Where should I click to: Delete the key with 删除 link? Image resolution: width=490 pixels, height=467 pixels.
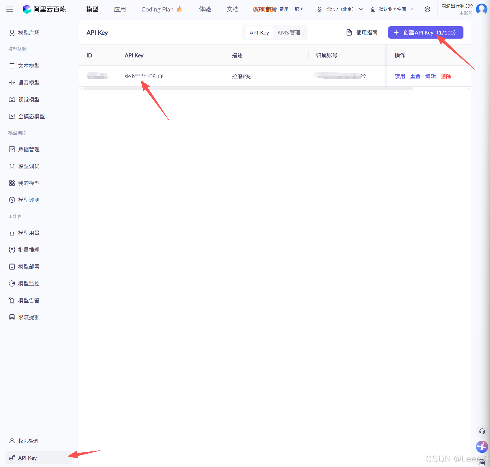pyautogui.click(x=446, y=76)
